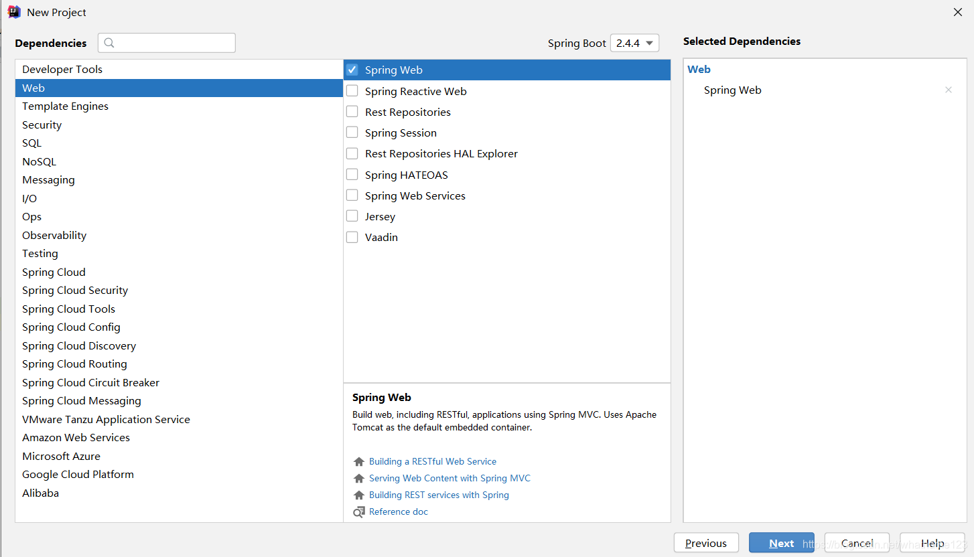Click the Next button

coord(782,543)
